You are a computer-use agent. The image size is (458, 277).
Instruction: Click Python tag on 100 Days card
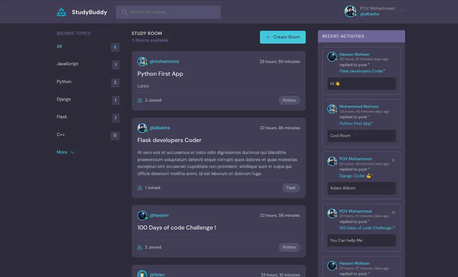tap(289, 247)
